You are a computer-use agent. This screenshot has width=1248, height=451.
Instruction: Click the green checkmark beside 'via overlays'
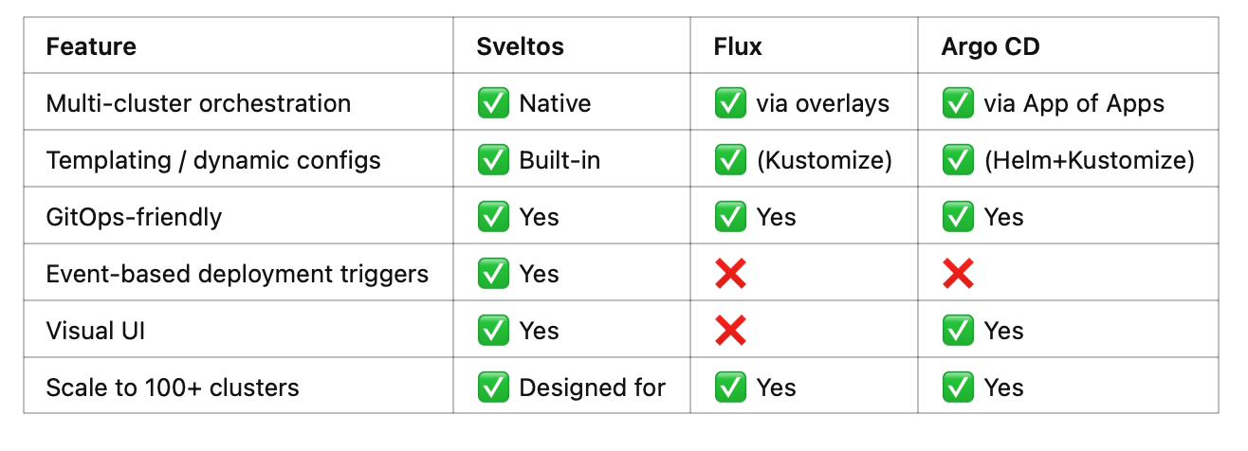point(730,103)
